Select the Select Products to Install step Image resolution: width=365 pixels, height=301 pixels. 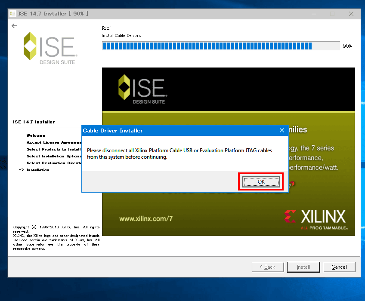point(54,149)
